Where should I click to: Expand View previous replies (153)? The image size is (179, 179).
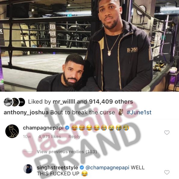(x=67, y=152)
